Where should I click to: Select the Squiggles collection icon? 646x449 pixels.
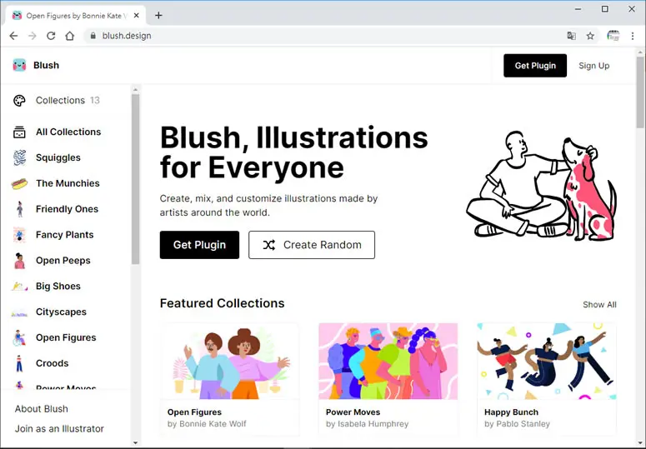[x=19, y=157]
